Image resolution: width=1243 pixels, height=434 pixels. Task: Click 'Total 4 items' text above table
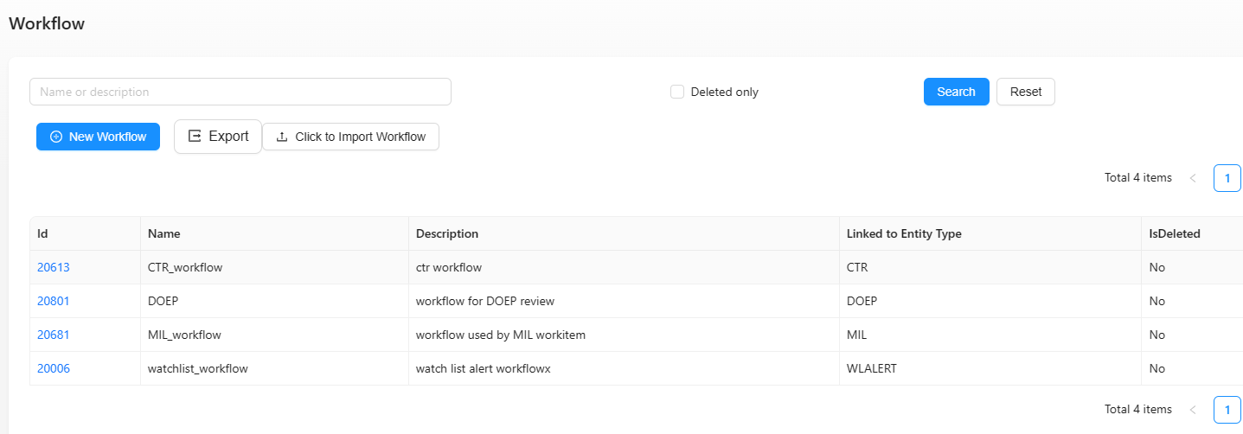coord(1138,177)
